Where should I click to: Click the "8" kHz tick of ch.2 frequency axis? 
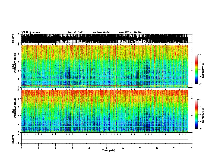click(19, 99)
